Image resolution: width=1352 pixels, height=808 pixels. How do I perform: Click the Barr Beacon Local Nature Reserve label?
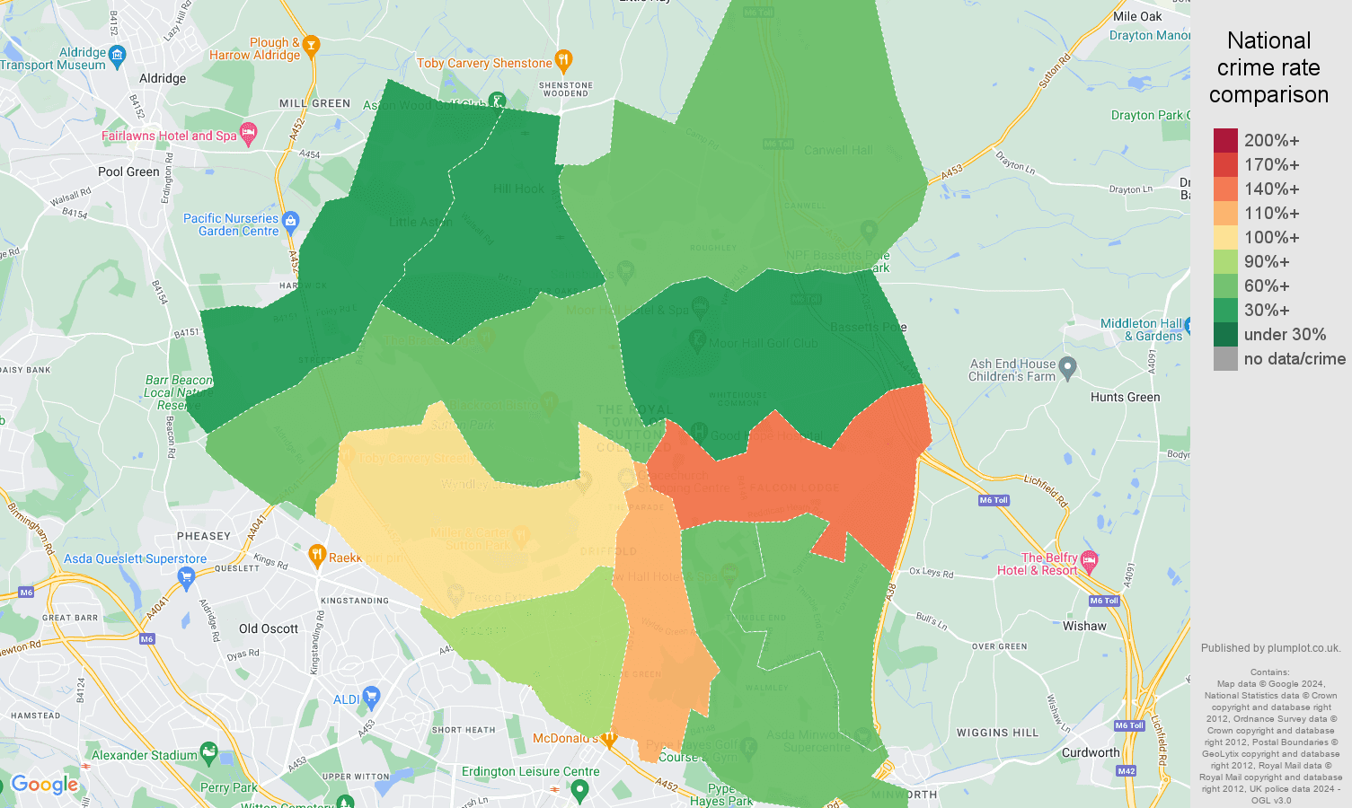click(178, 392)
